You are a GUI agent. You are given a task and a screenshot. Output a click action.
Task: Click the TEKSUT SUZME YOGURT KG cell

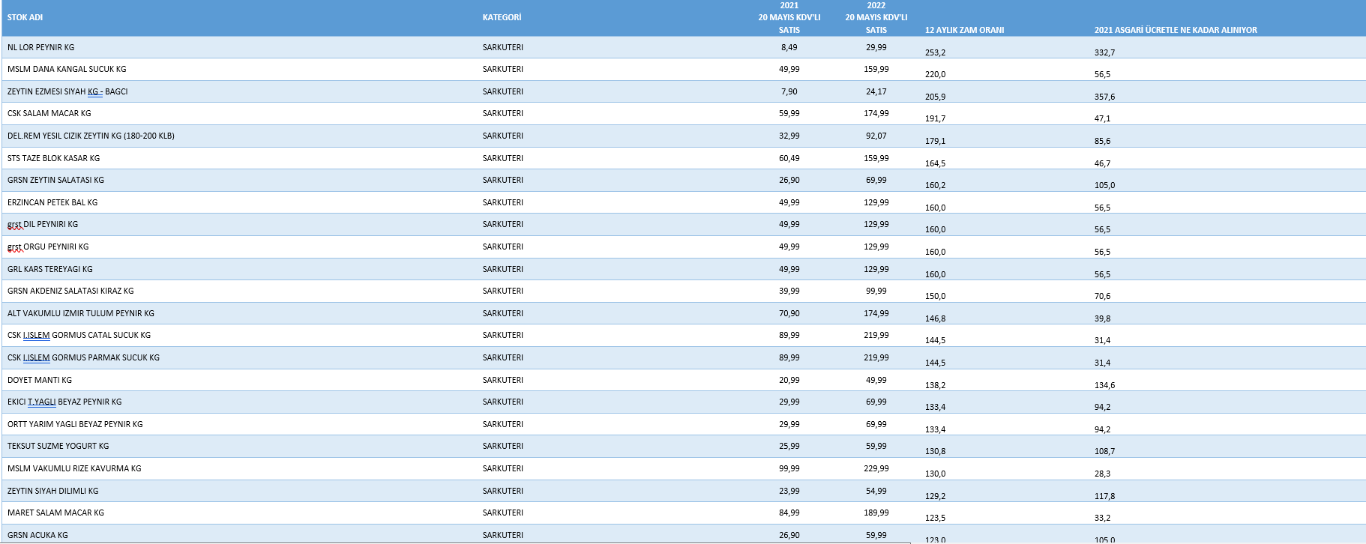58,446
